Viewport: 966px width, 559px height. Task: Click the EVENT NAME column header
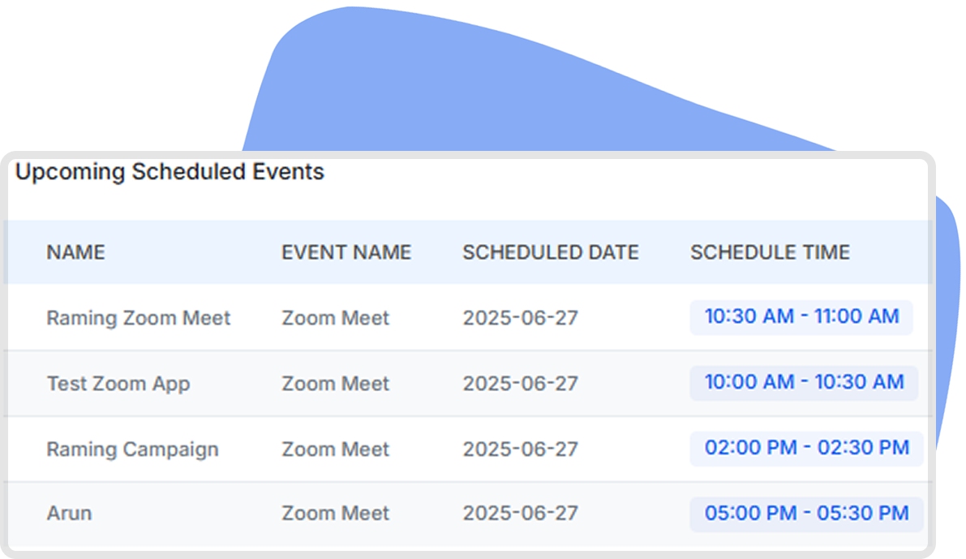346,252
